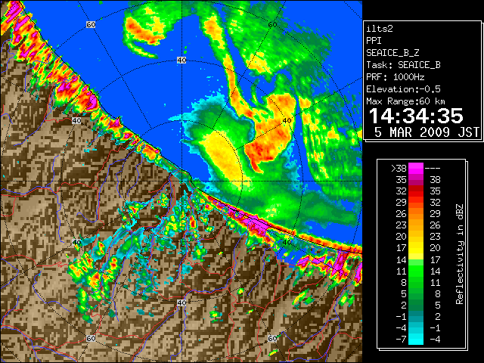
Task: Click the 60 range label in the southwest
Action: tap(91, 338)
